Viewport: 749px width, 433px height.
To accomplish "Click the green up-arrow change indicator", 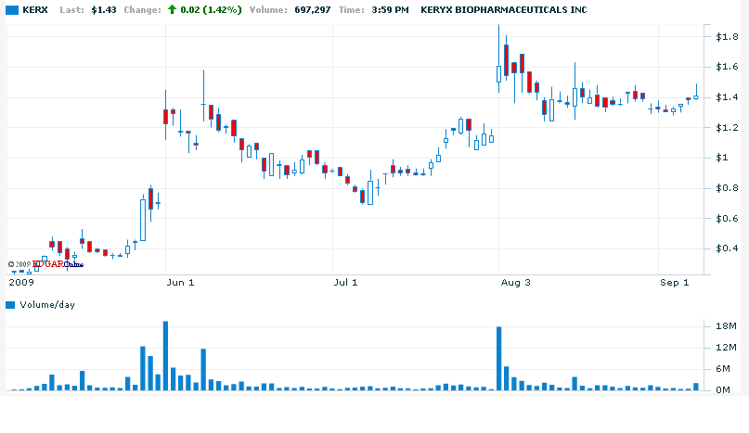I will coord(172,9).
